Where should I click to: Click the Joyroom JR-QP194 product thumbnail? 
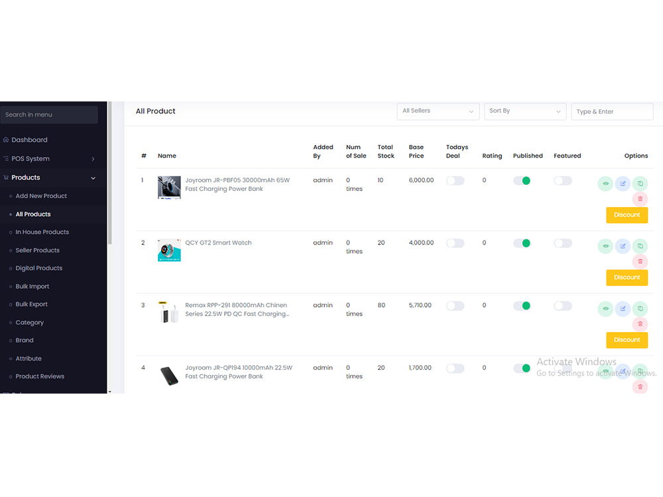coord(169,375)
